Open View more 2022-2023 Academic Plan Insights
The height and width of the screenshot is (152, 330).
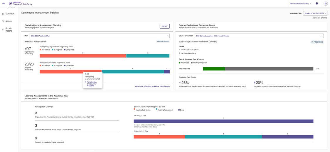point(152,86)
